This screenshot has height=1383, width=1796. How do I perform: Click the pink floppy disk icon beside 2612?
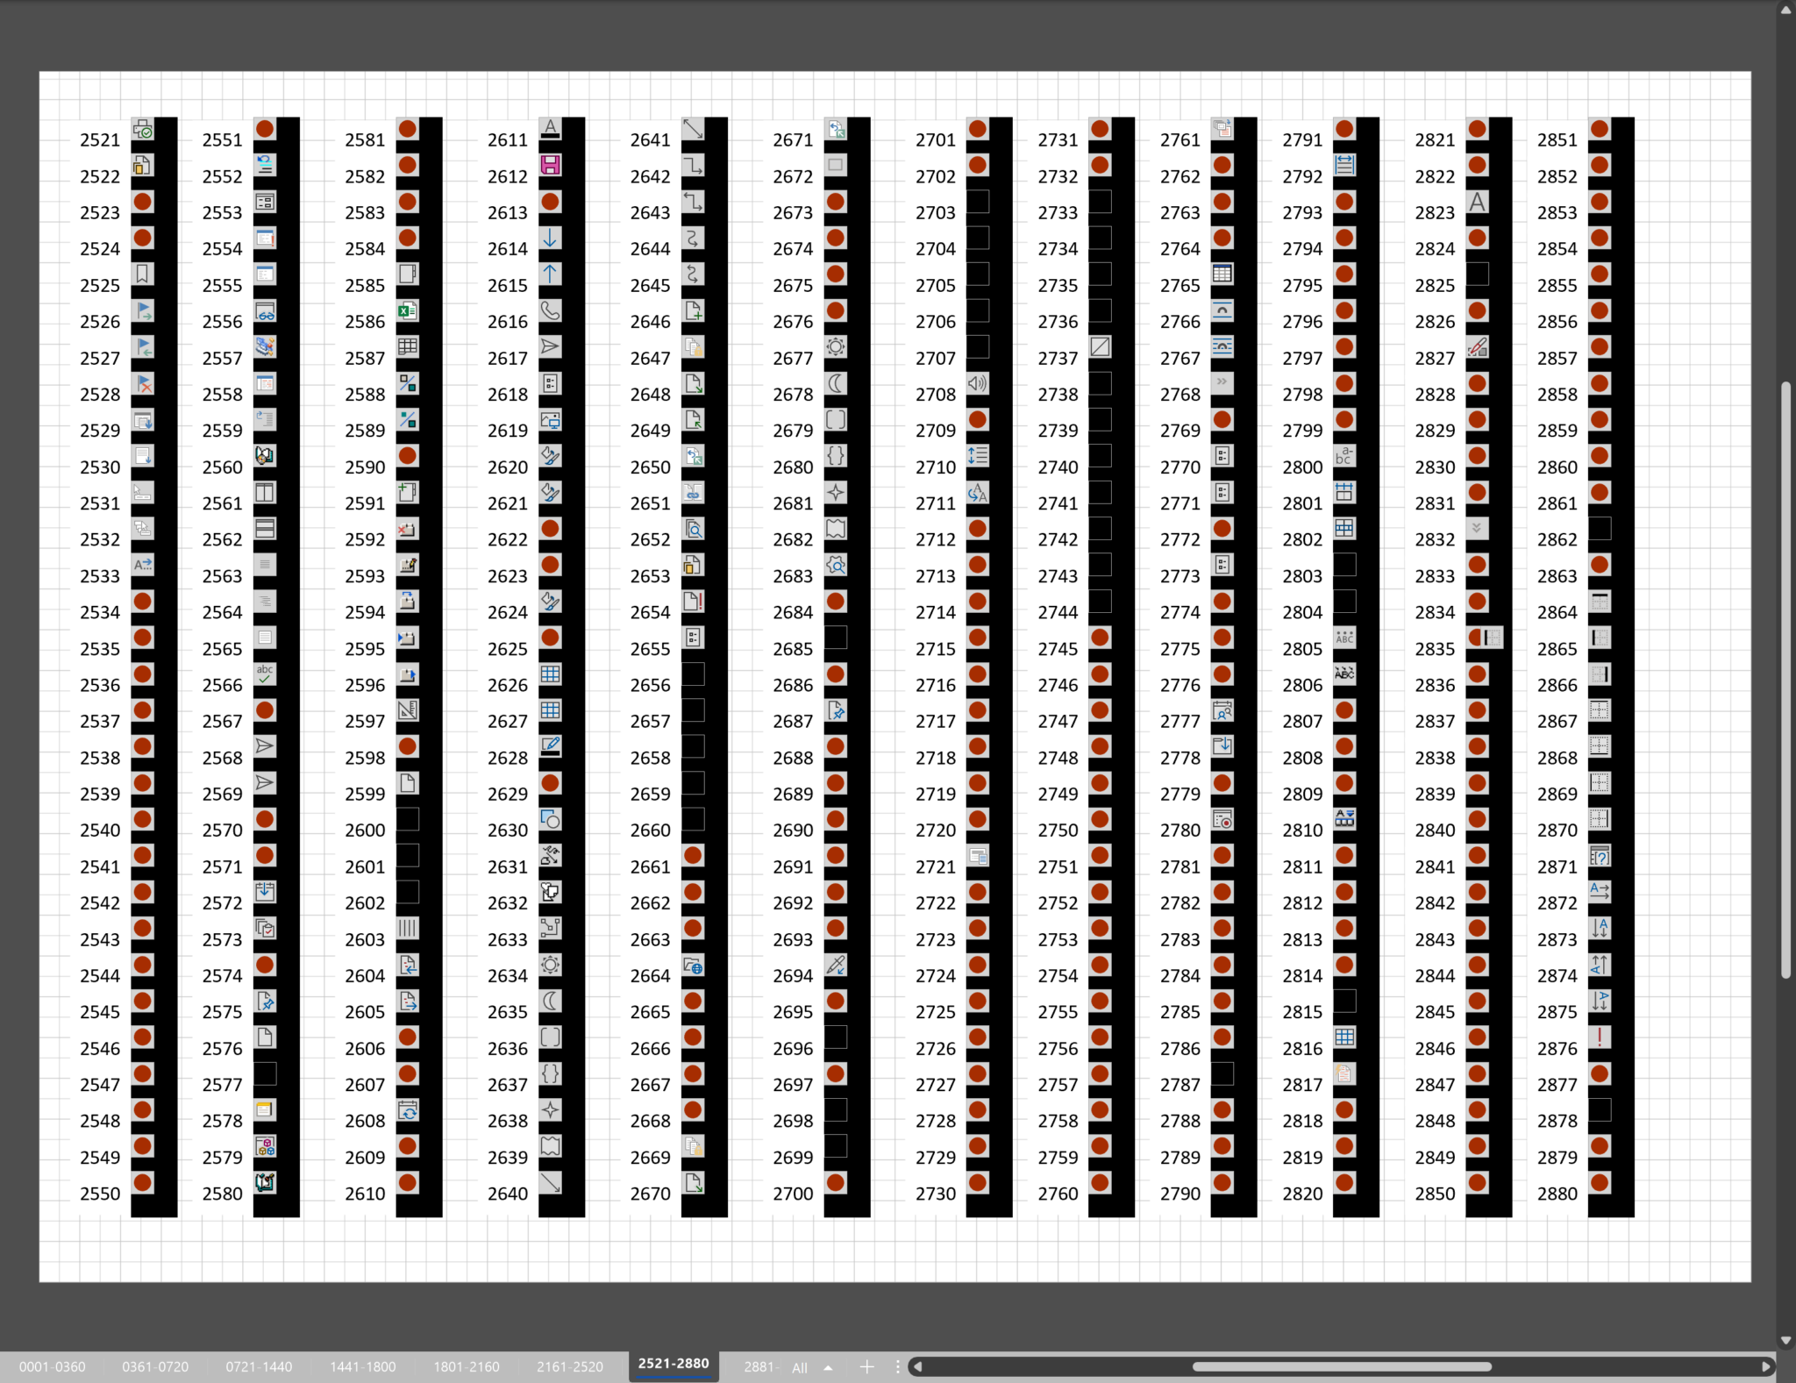[550, 165]
